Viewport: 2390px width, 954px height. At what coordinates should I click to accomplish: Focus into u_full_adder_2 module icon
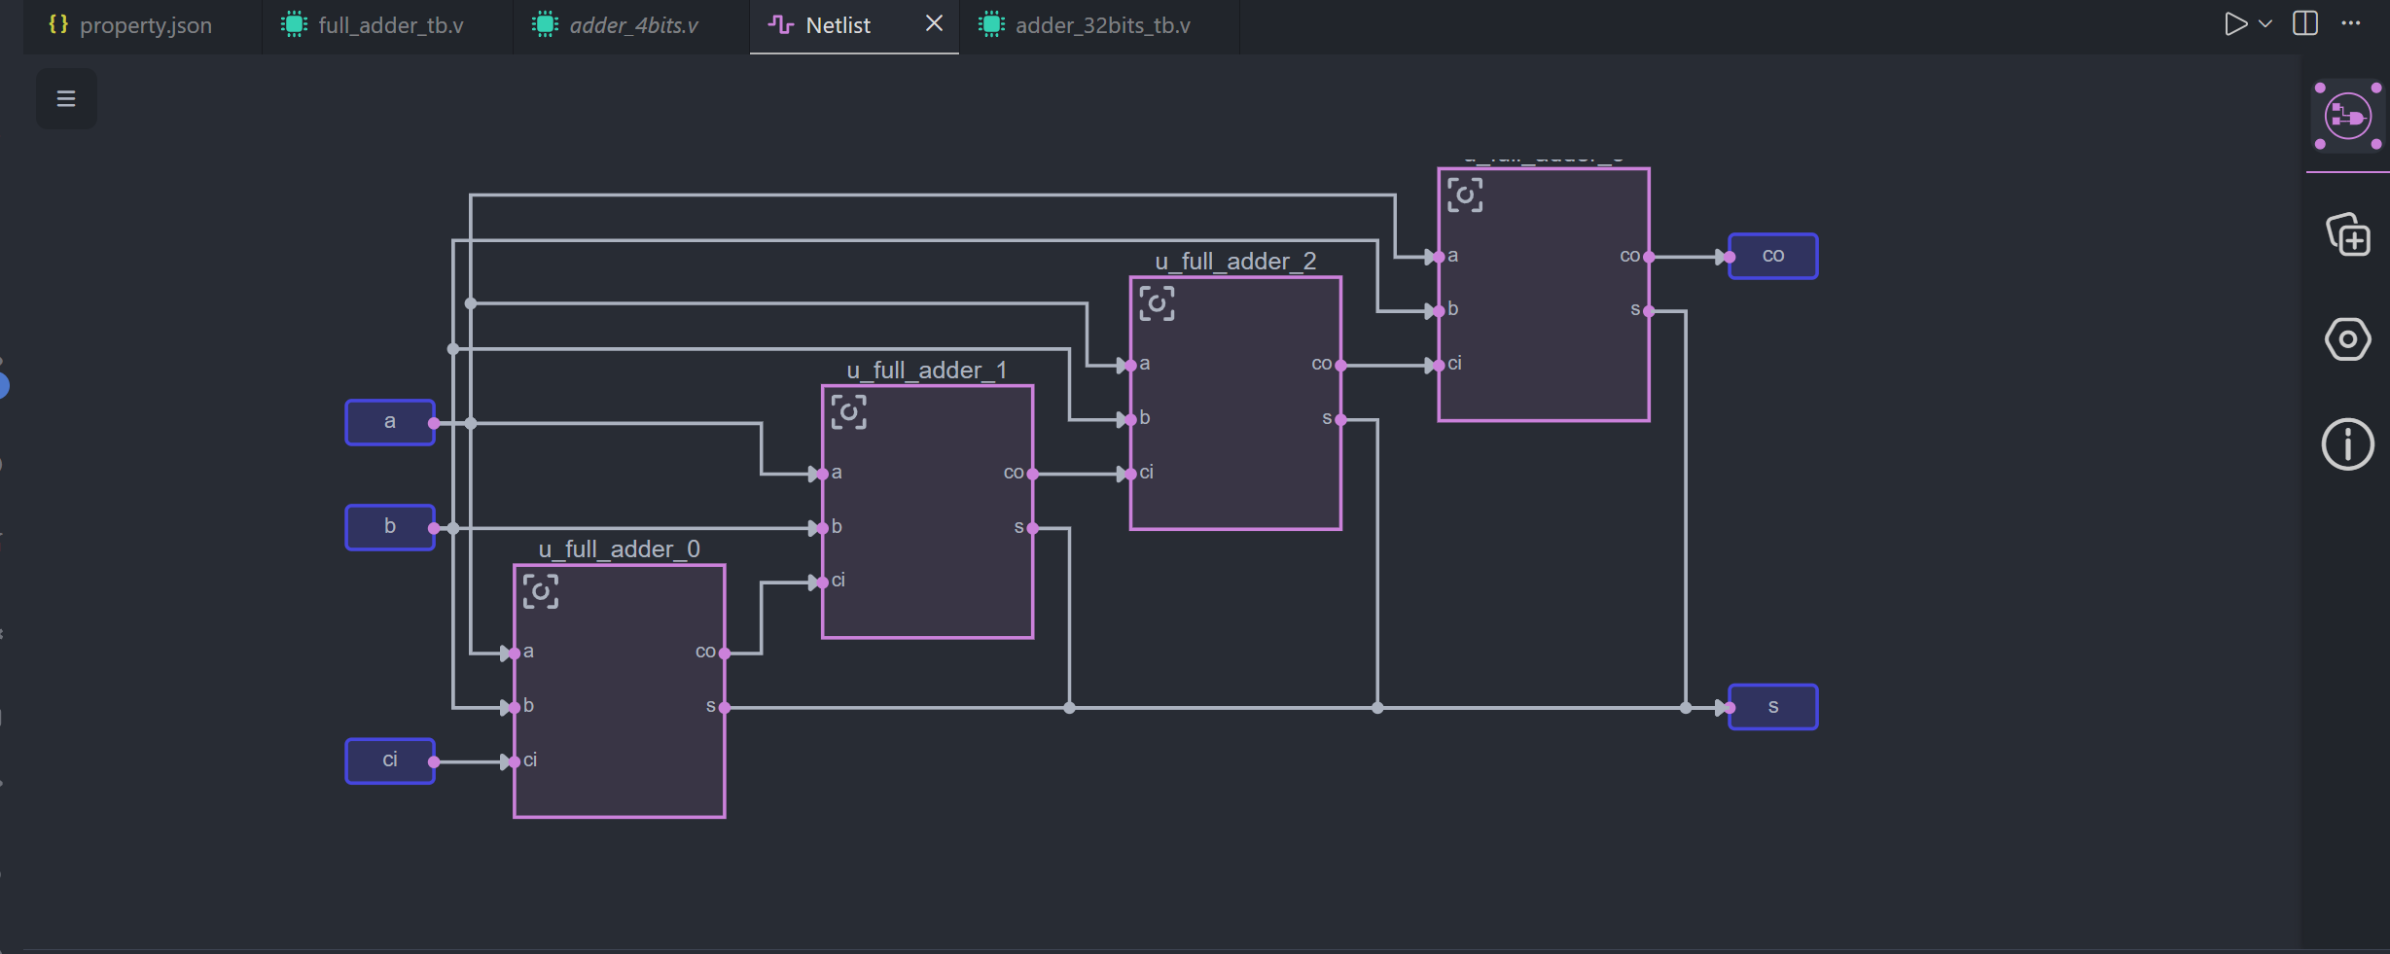click(x=1157, y=303)
